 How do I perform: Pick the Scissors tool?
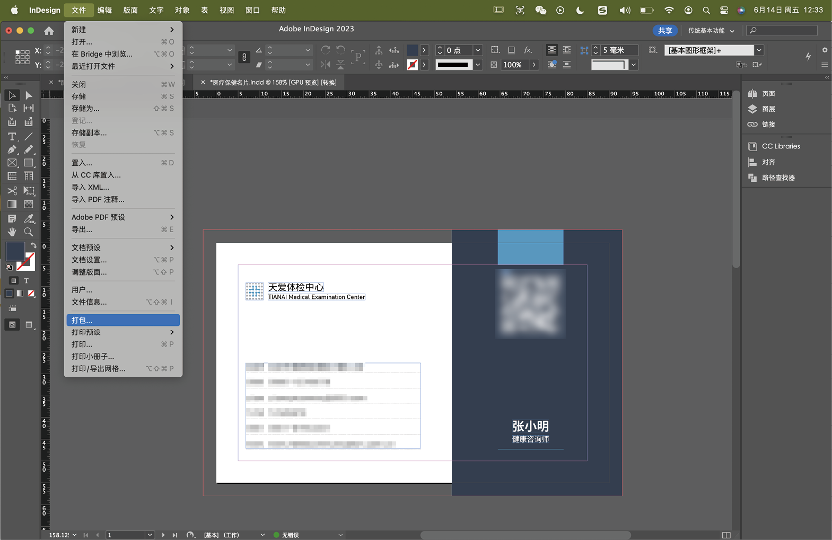[x=12, y=191]
